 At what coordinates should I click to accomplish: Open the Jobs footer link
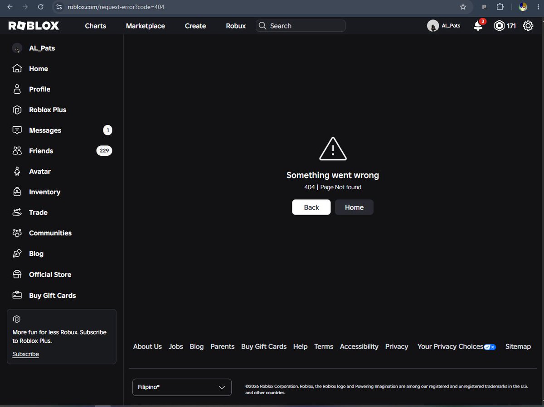(176, 346)
